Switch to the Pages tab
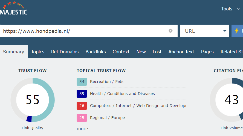The image size is (243, 136). (x=207, y=52)
